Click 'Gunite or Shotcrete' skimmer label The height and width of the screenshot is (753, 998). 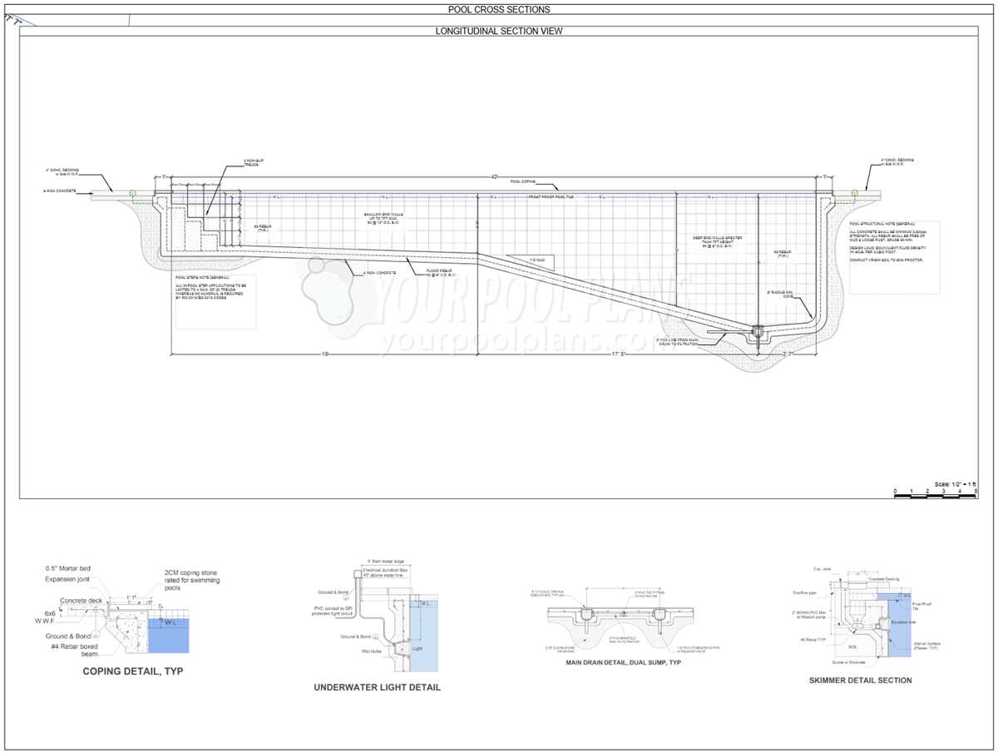point(848,662)
